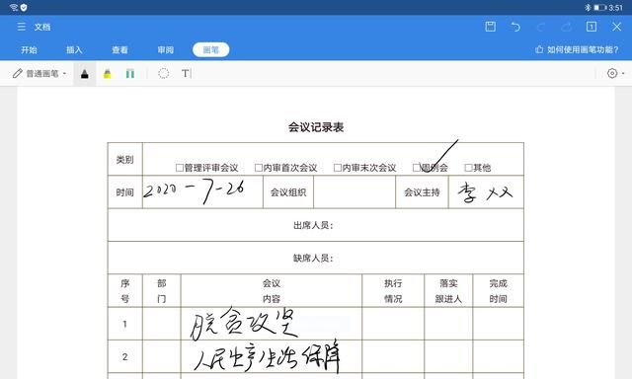632x379 pixels.
Task: Click the 序号 column header
Action: tap(125, 291)
